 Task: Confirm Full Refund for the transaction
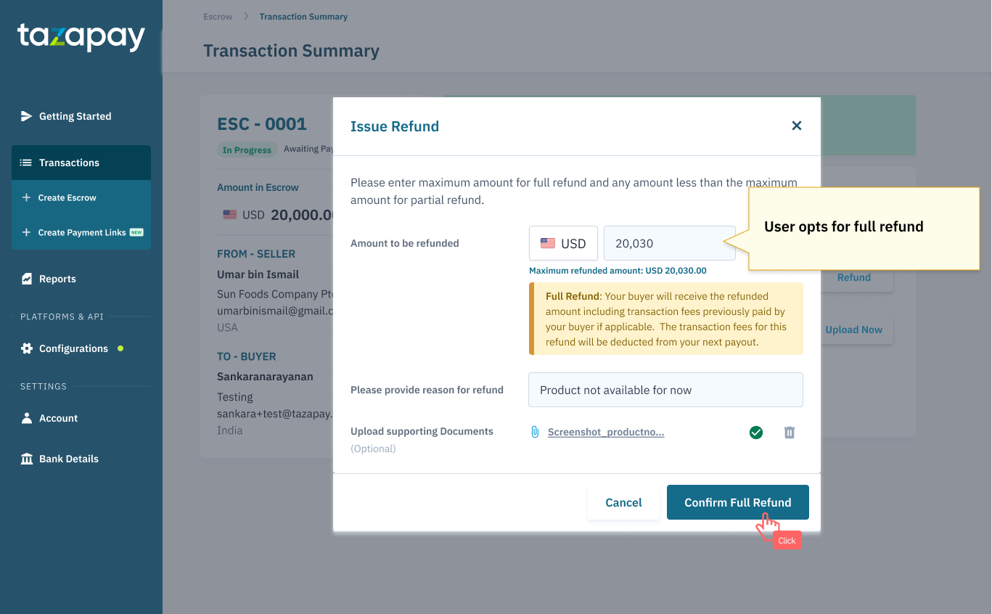tap(737, 502)
